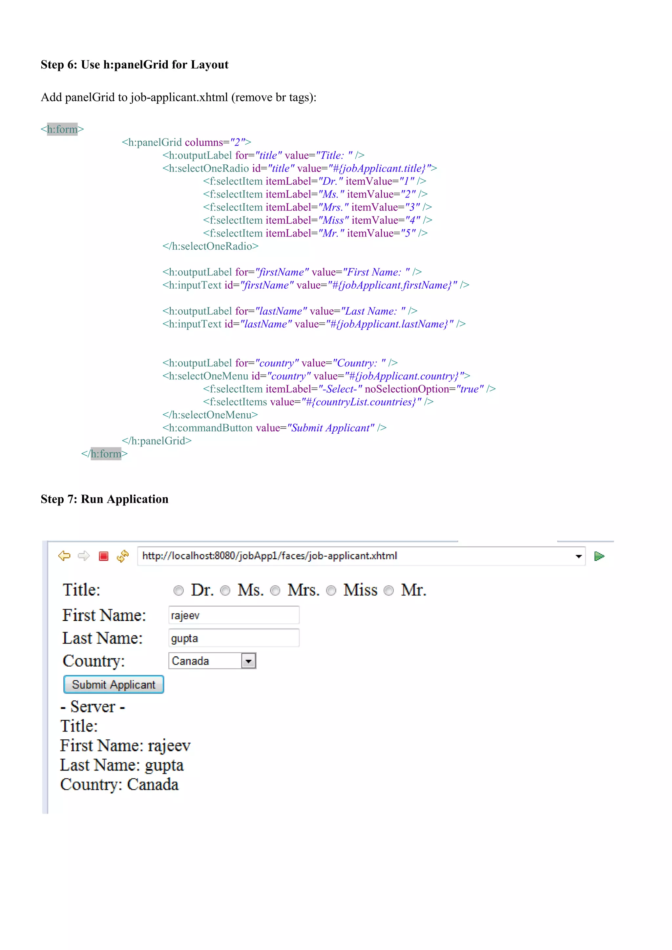Click the Country: form label
This screenshot has height=950, width=672.
pyautogui.click(x=94, y=661)
